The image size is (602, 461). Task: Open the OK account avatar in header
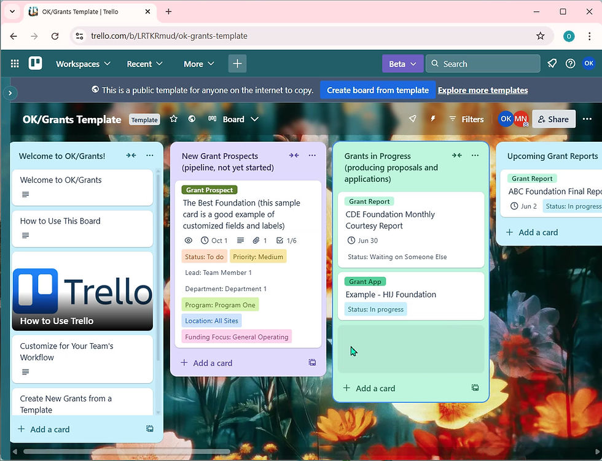[x=588, y=63]
